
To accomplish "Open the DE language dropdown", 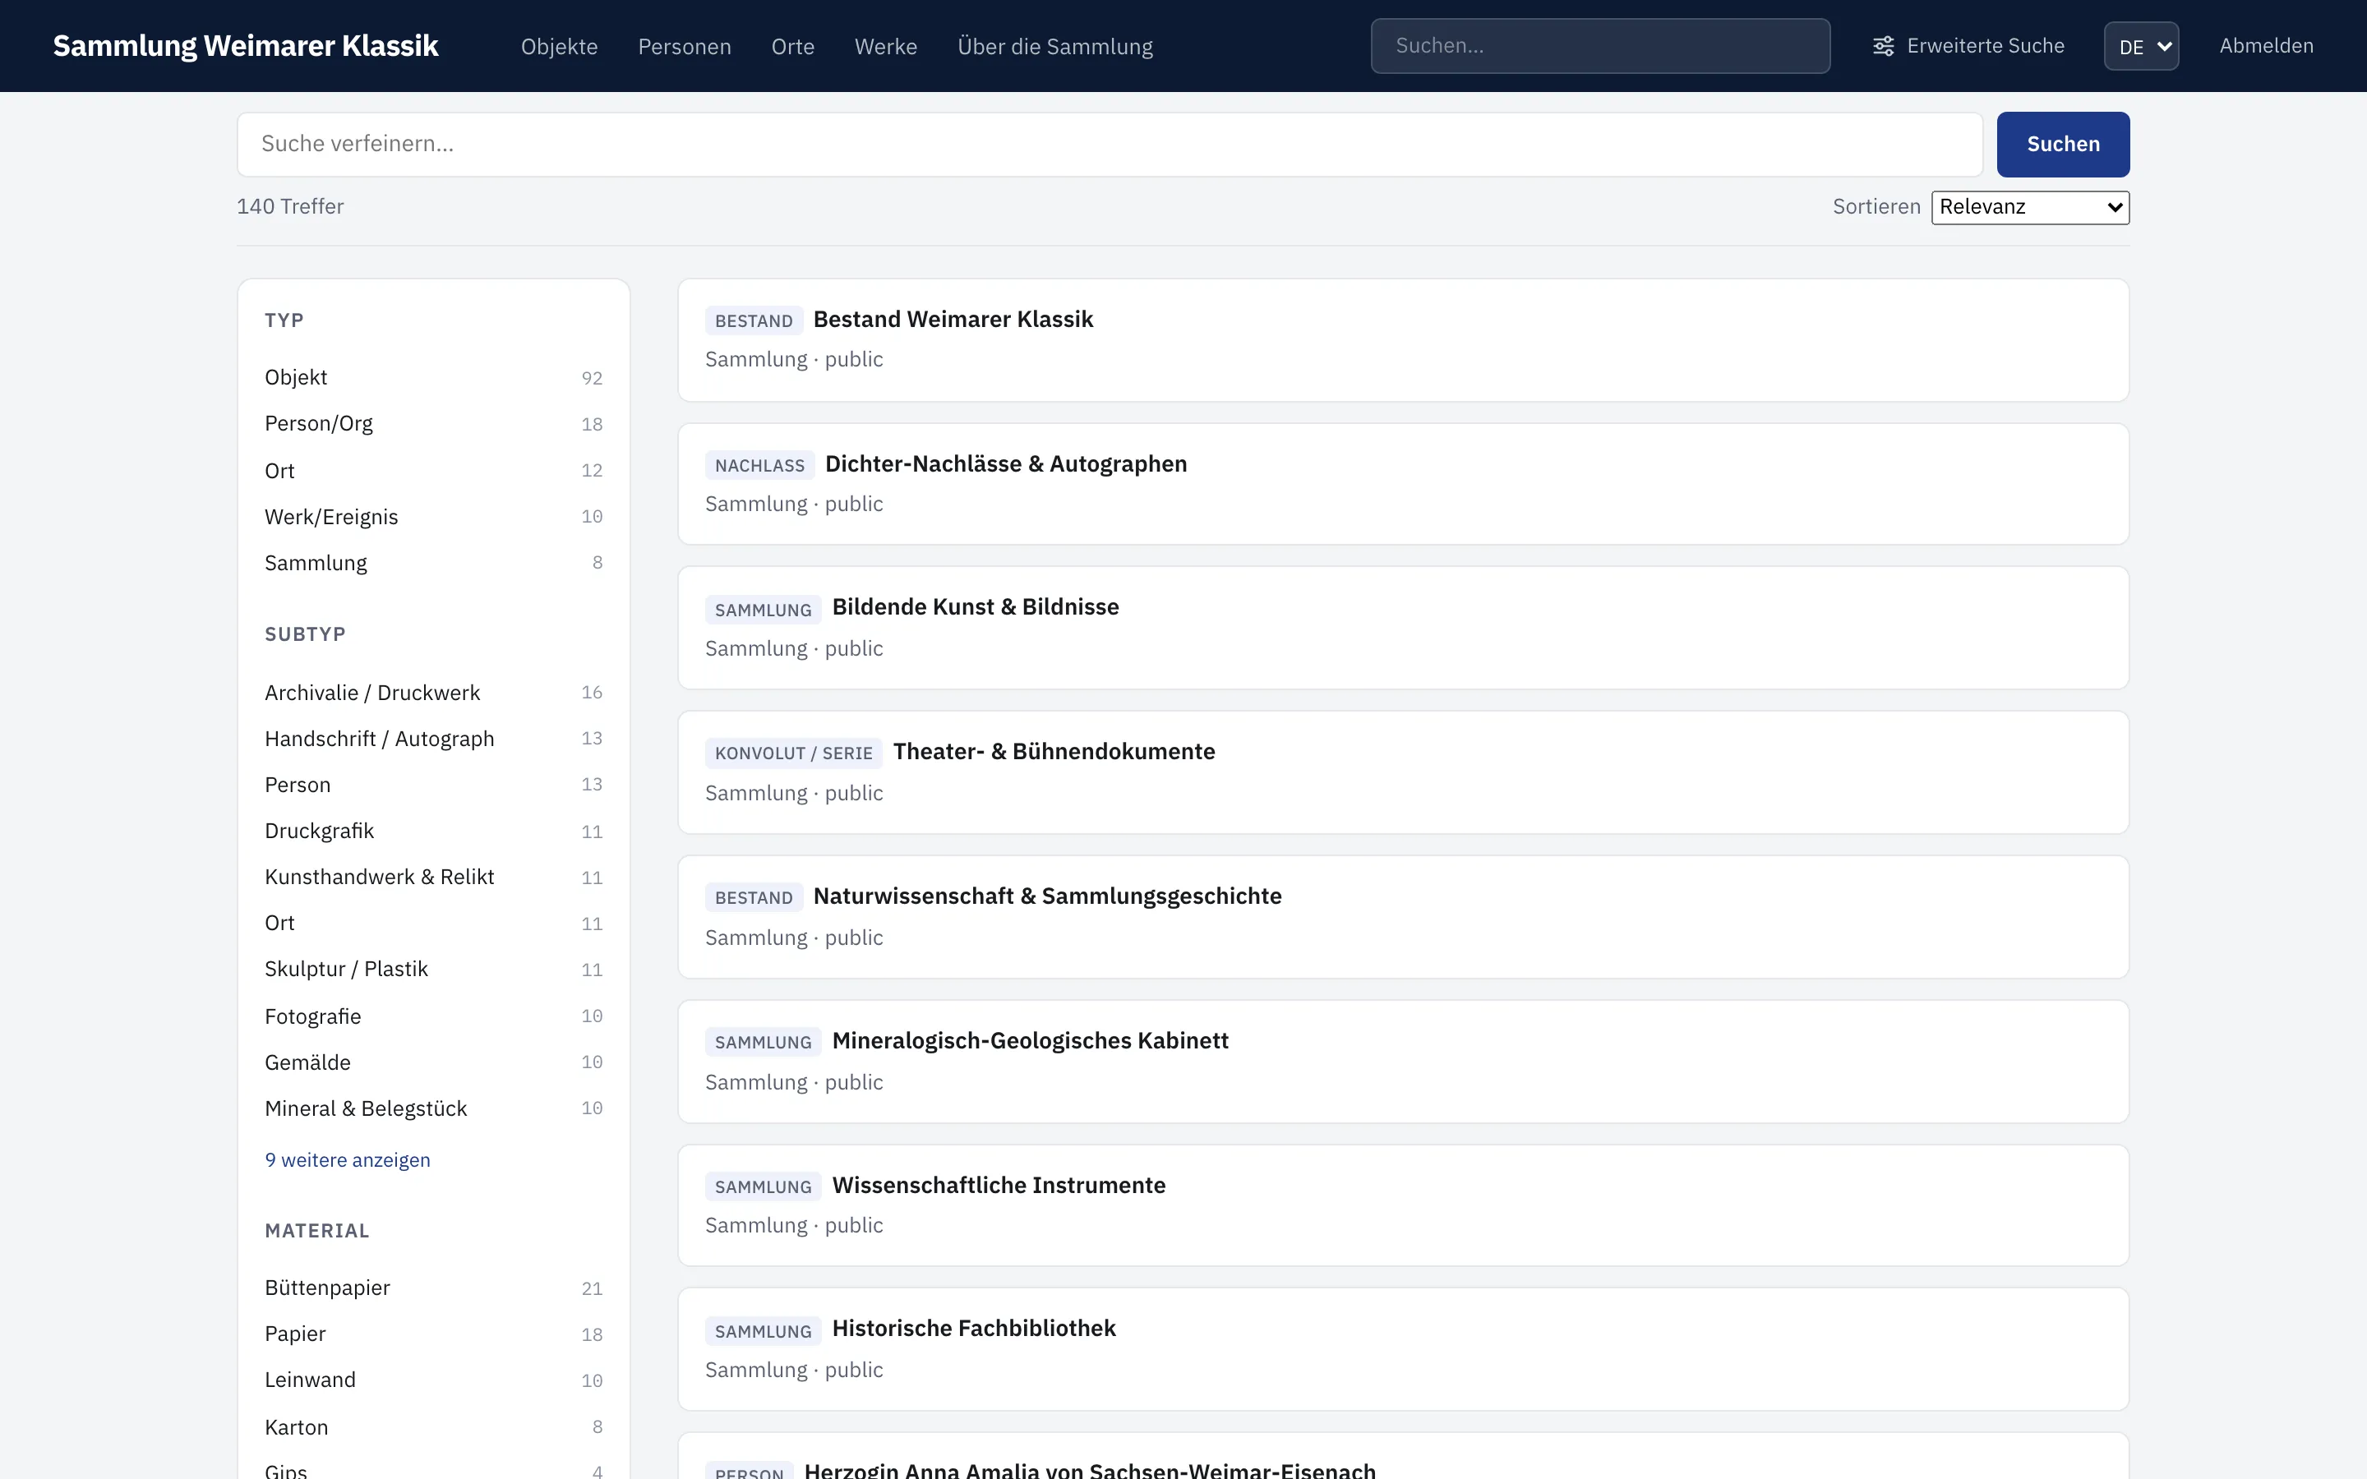I will point(2141,46).
